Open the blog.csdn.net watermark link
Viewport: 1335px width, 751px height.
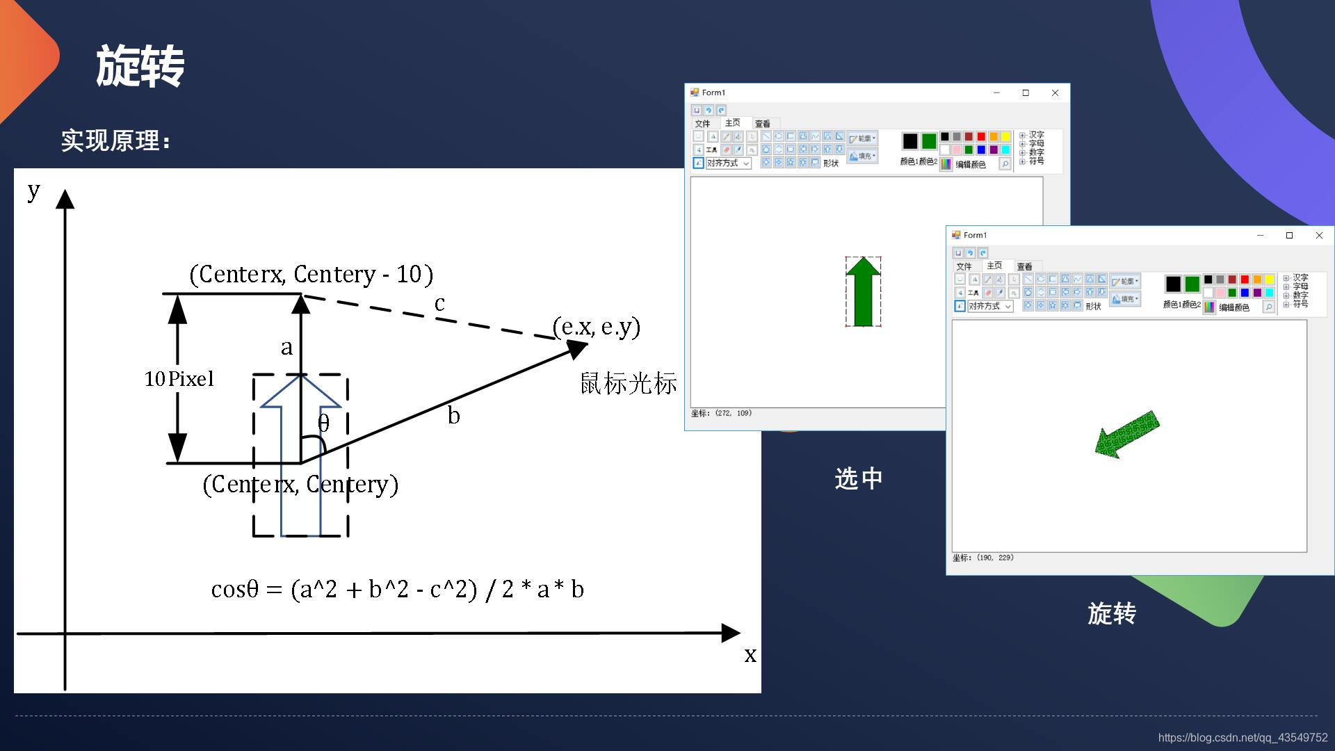(x=1243, y=738)
